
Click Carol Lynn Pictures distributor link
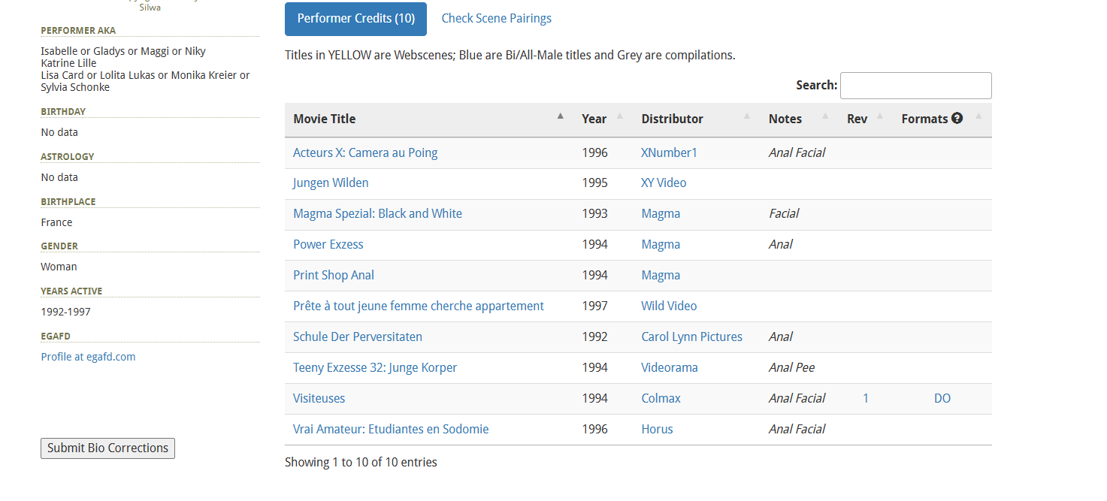pos(691,337)
